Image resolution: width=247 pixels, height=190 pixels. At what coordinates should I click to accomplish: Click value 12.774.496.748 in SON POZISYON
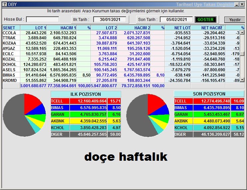click(x=215, y=101)
